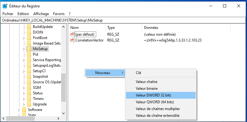
Task: Select the Service Reporting folder icon
Action: pyautogui.click(x=29, y=60)
